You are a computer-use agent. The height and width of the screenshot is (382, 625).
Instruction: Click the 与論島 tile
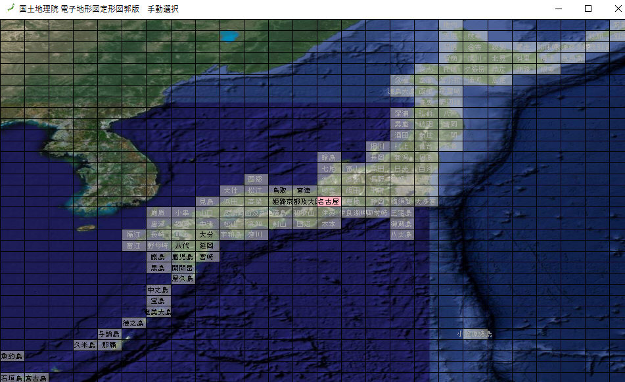(x=109, y=334)
